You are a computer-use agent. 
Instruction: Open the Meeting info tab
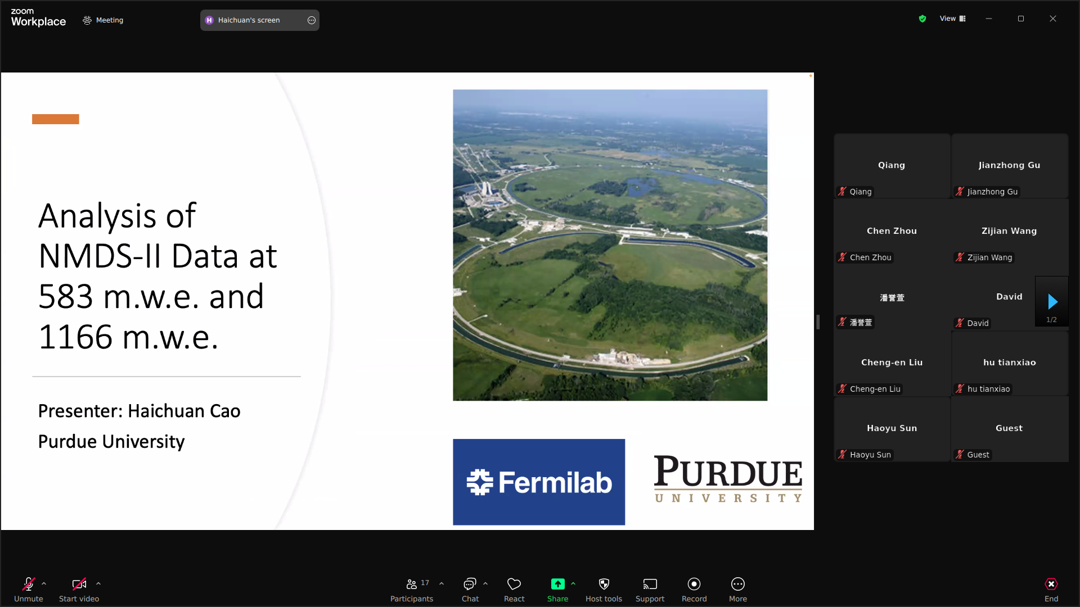click(103, 20)
